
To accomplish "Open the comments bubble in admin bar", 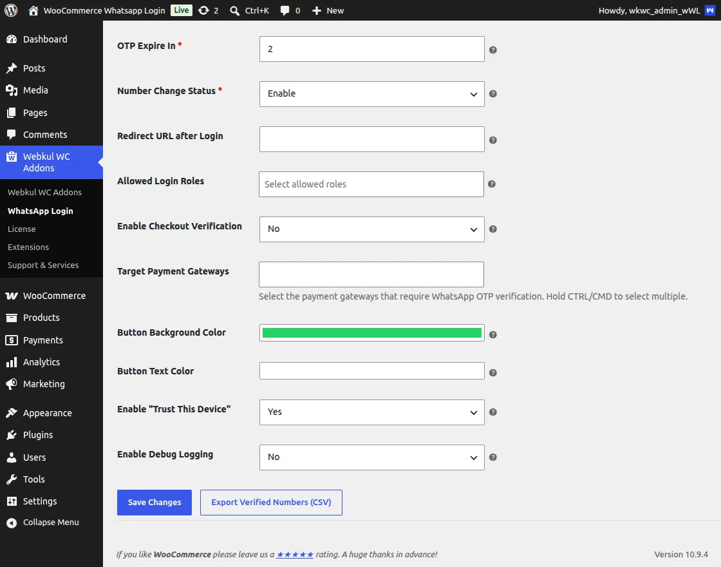I will pos(285,10).
